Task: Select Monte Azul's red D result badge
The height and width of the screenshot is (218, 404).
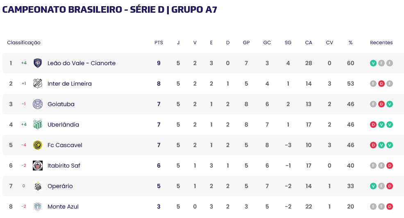Action: coord(390,207)
